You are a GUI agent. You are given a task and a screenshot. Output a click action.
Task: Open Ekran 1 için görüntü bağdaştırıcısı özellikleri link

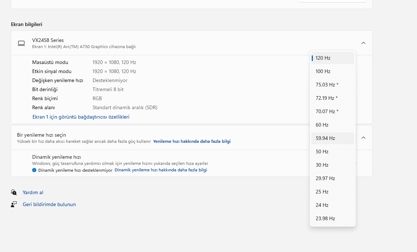pyautogui.click(x=81, y=117)
